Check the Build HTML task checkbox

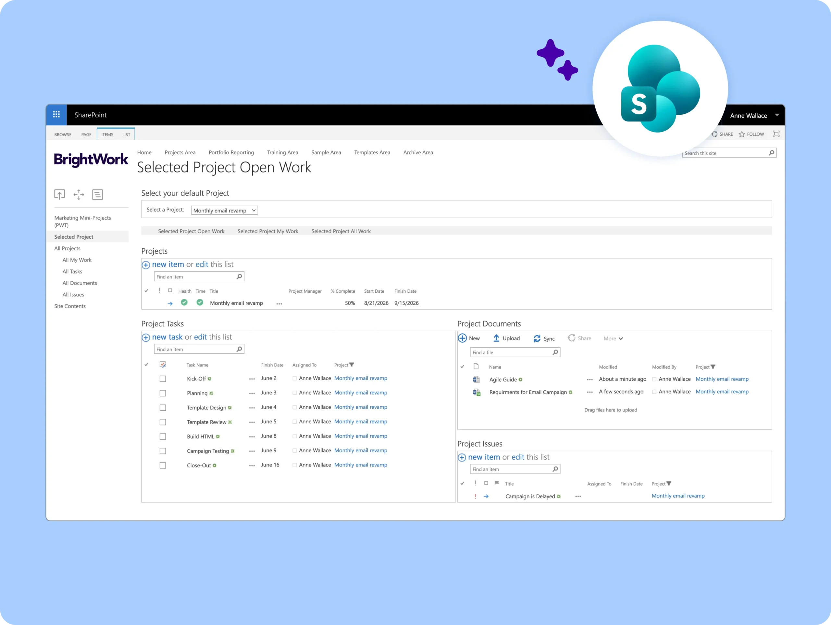[x=163, y=437]
